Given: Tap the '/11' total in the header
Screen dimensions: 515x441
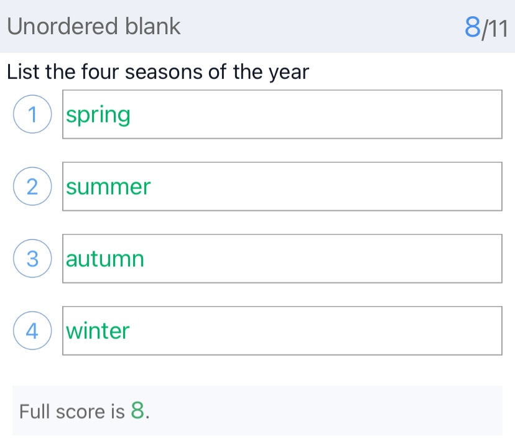Looking at the screenshot, I should (496, 28).
